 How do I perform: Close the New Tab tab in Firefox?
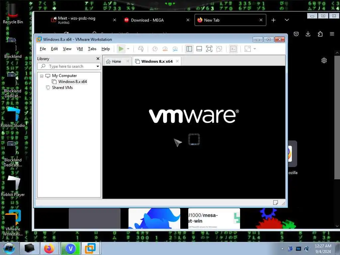[x=261, y=20]
